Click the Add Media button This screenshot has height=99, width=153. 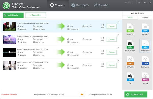pos(13,15)
